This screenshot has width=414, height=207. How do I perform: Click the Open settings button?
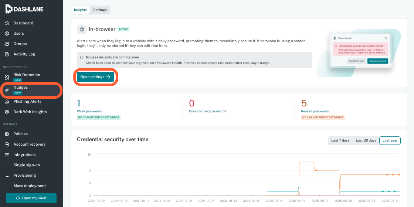tap(96, 77)
